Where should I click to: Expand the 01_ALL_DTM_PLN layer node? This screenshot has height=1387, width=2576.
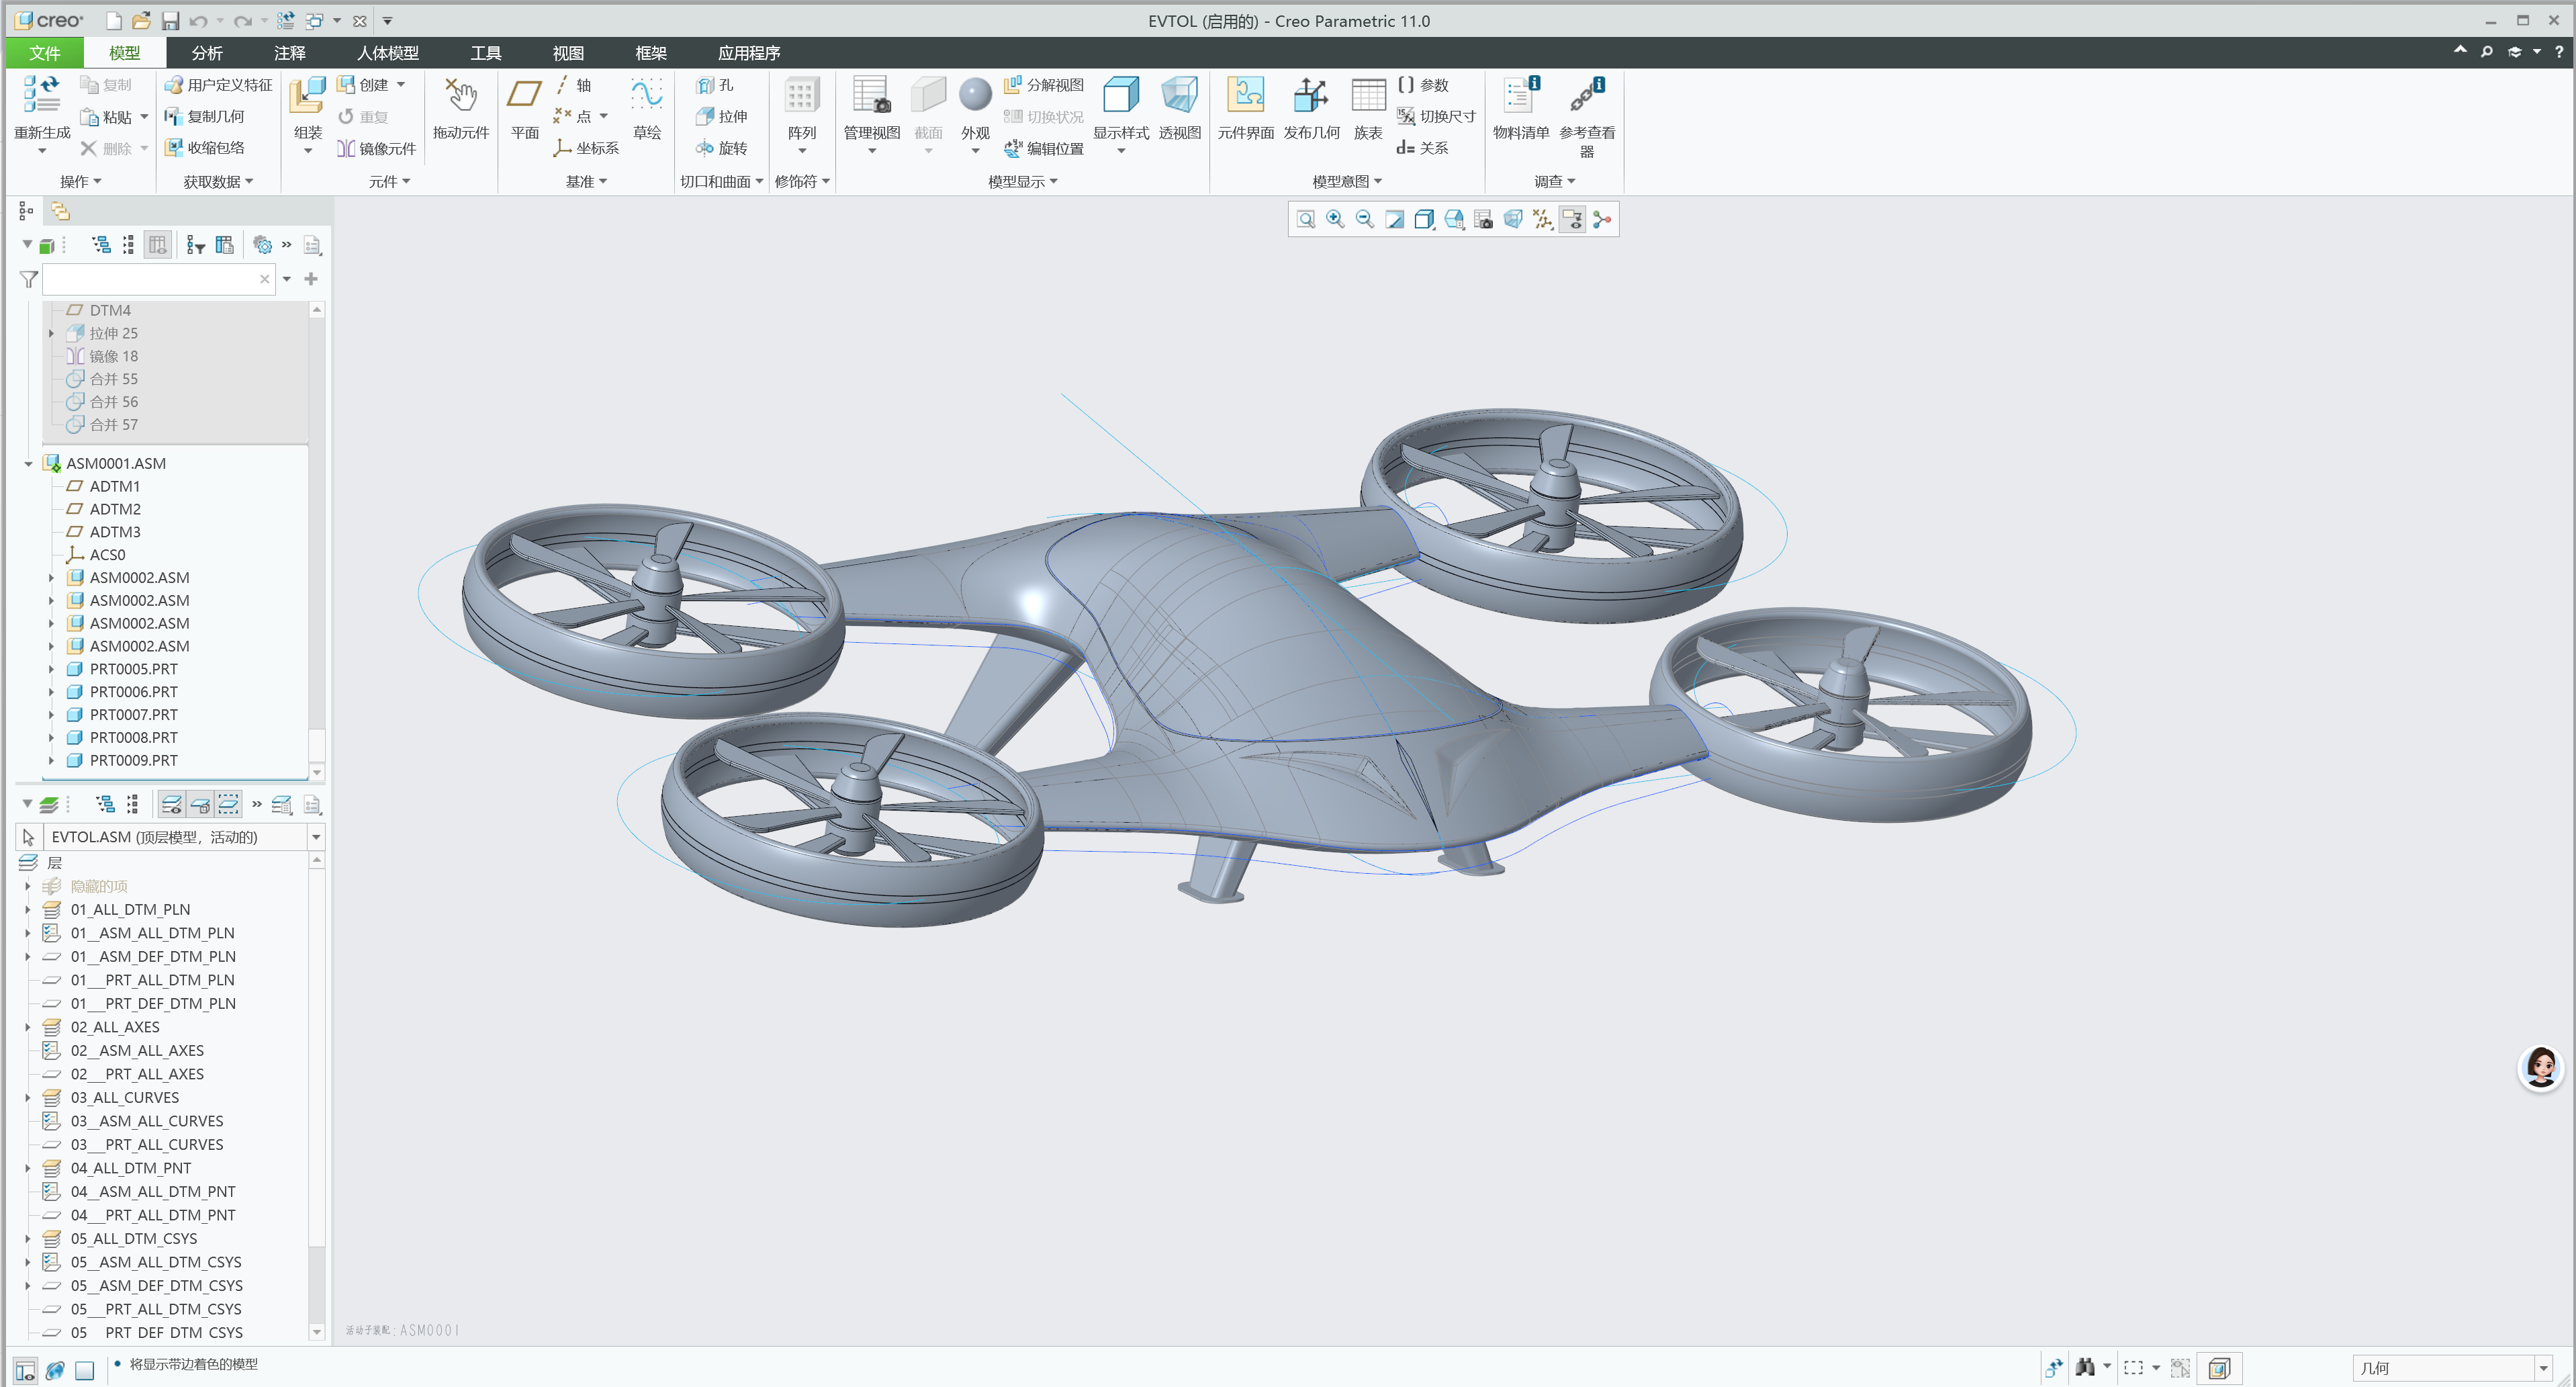[x=27, y=909]
